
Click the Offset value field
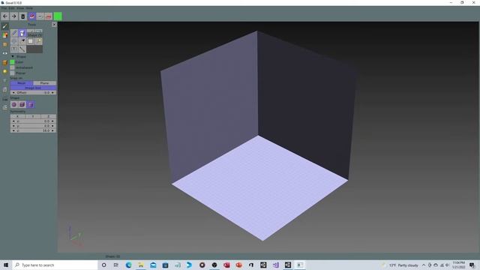click(x=33, y=92)
